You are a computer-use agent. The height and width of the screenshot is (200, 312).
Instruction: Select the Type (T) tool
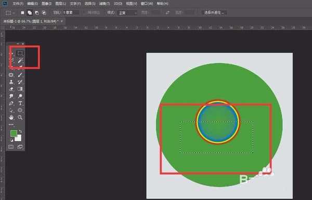point(20,103)
